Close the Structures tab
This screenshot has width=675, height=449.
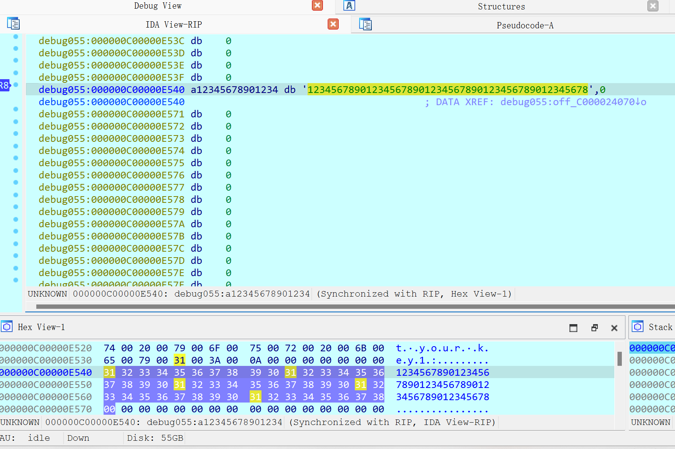tap(653, 6)
